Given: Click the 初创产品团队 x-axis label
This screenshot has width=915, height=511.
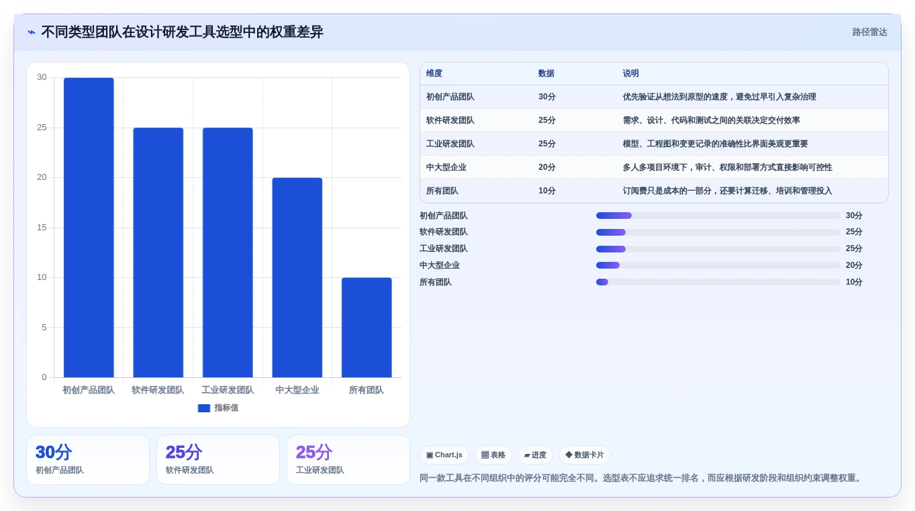Looking at the screenshot, I should click(x=89, y=390).
